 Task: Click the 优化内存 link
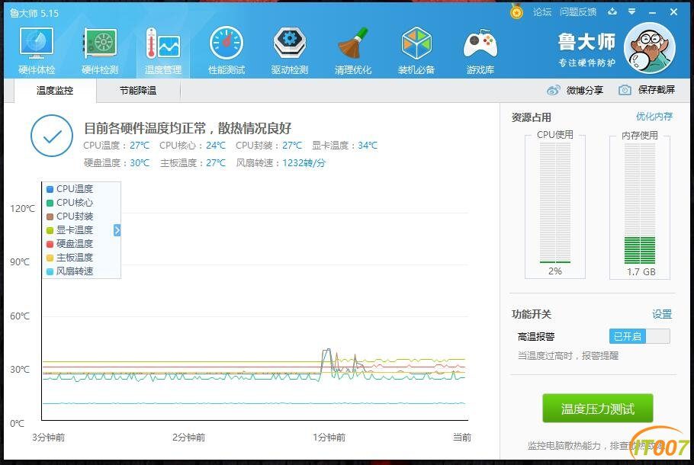click(x=654, y=117)
